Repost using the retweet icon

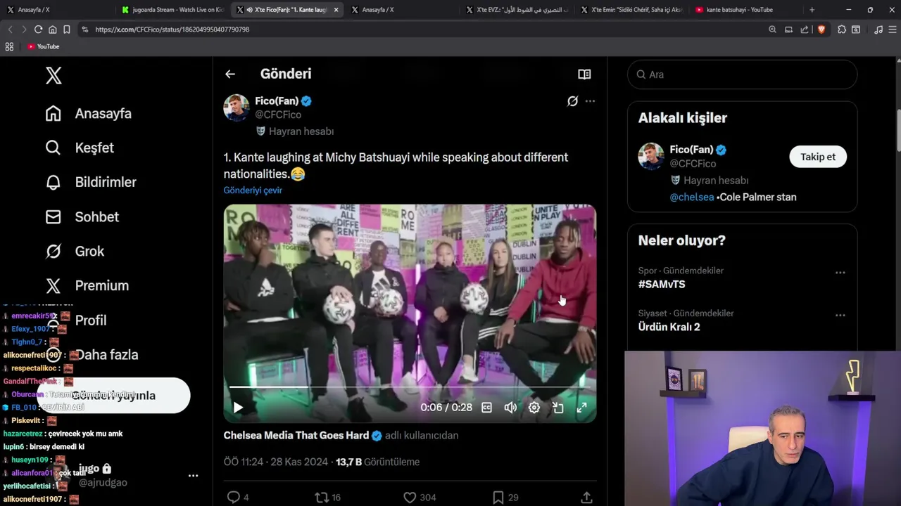click(322, 498)
